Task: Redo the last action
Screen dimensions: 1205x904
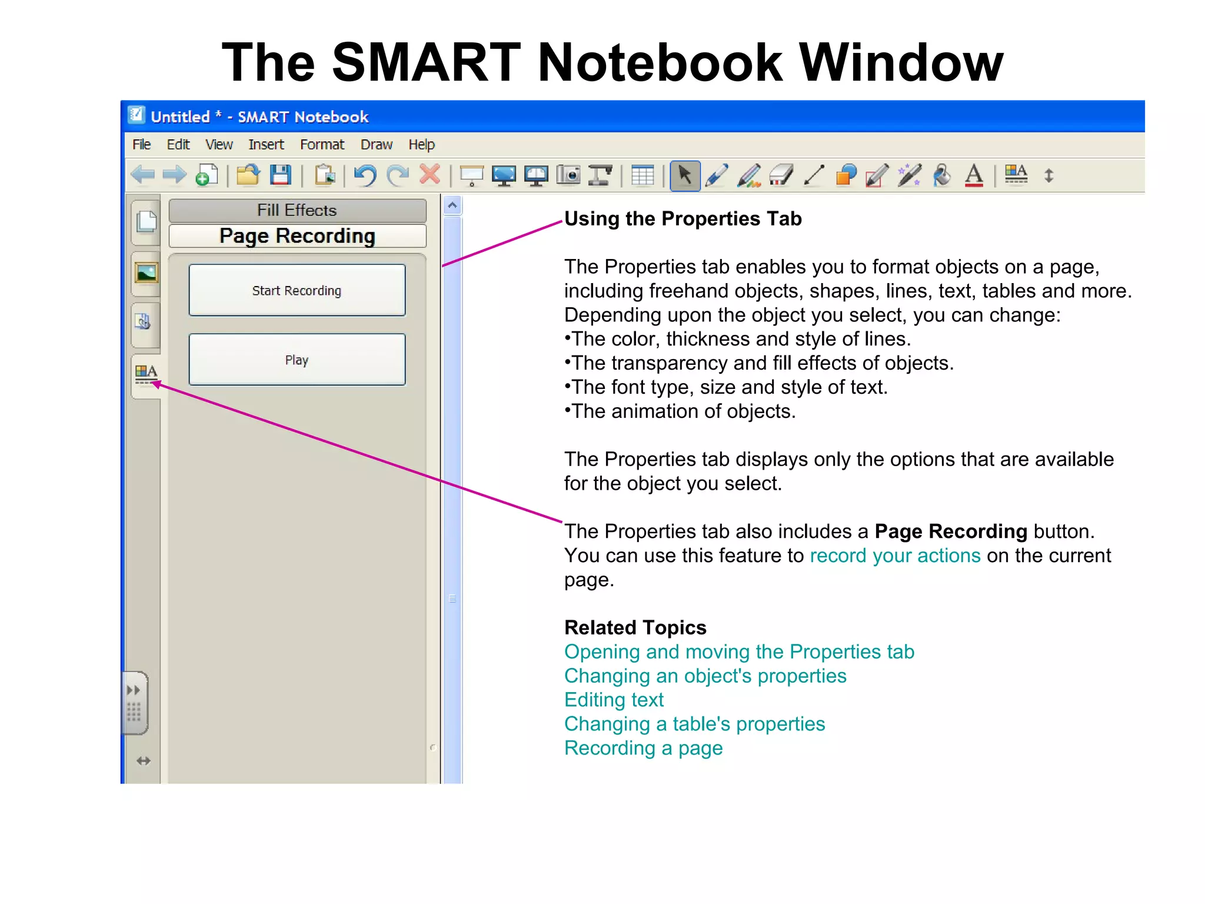Action: (x=398, y=175)
